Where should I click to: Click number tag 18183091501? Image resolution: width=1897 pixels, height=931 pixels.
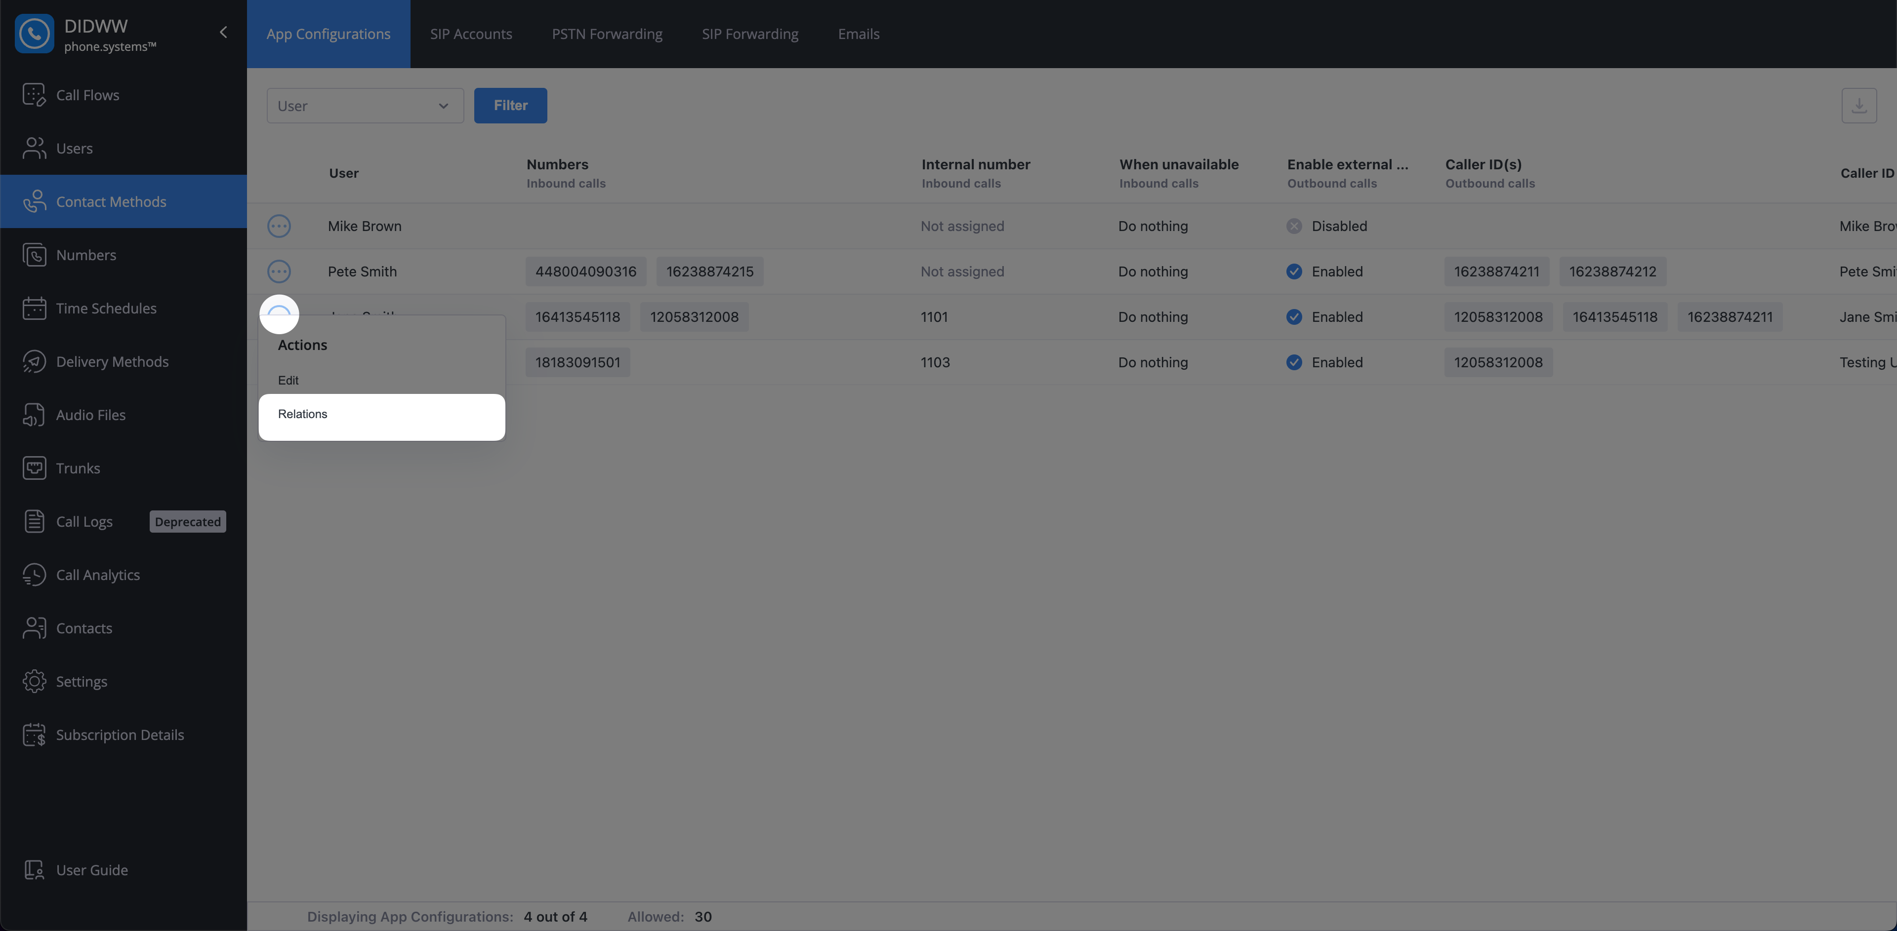577,362
